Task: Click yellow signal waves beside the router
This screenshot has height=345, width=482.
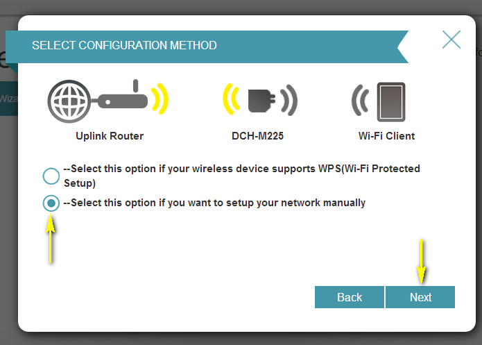Action: coord(162,100)
